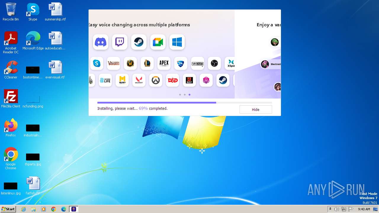This screenshot has width=379, height=213.
Task: Select the evervisual.rtf desktop file
Action: pos(55,70)
